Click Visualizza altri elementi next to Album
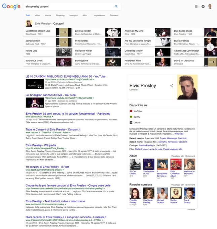The image size is (217, 229). (183, 156)
